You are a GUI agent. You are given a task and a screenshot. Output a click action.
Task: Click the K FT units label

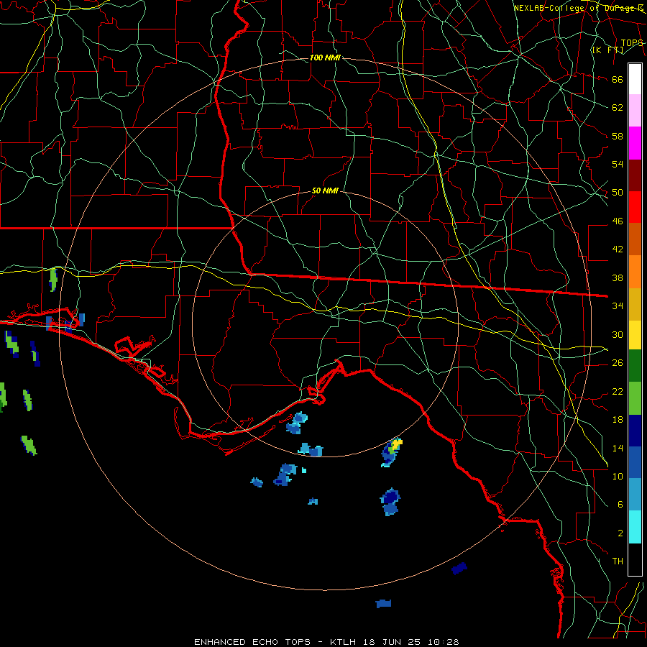(607, 50)
